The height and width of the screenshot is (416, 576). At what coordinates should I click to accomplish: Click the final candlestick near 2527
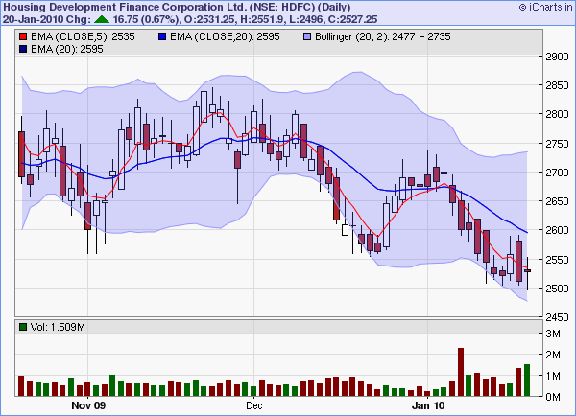coord(527,271)
